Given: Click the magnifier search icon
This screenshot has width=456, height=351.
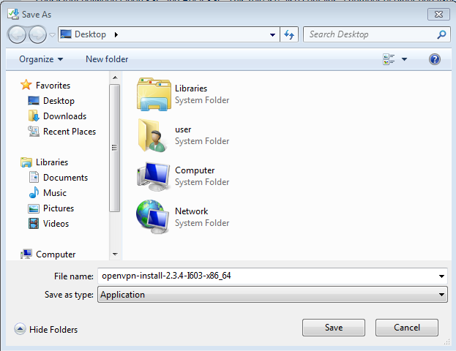Looking at the screenshot, I should 441,34.
